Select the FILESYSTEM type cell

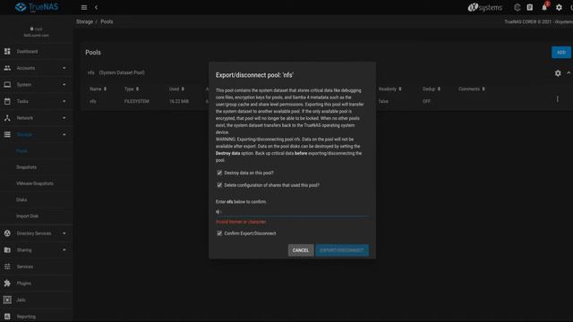point(137,101)
